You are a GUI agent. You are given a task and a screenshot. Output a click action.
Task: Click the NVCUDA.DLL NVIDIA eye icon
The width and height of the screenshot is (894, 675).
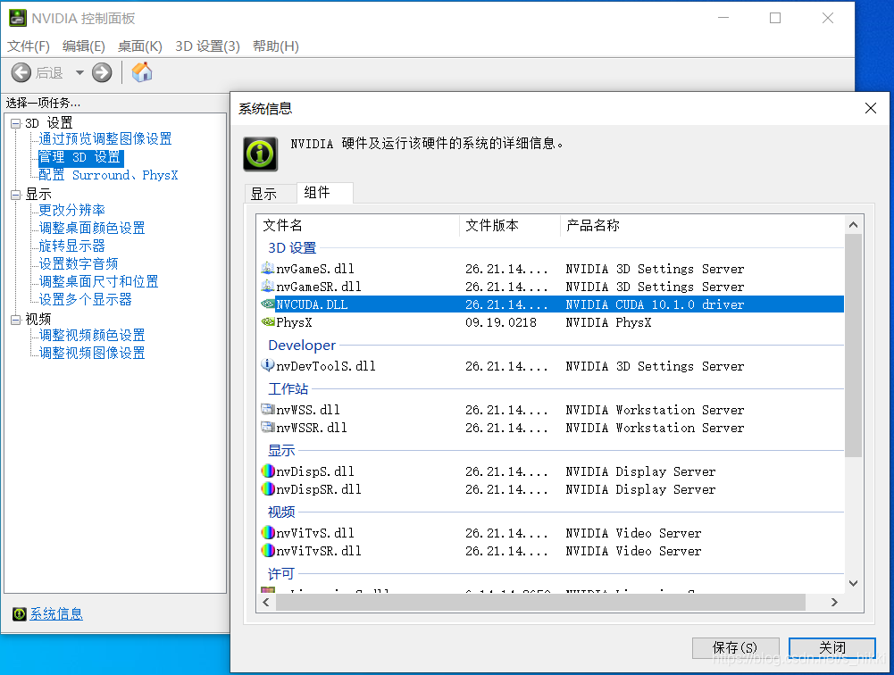[x=267, y=304]
